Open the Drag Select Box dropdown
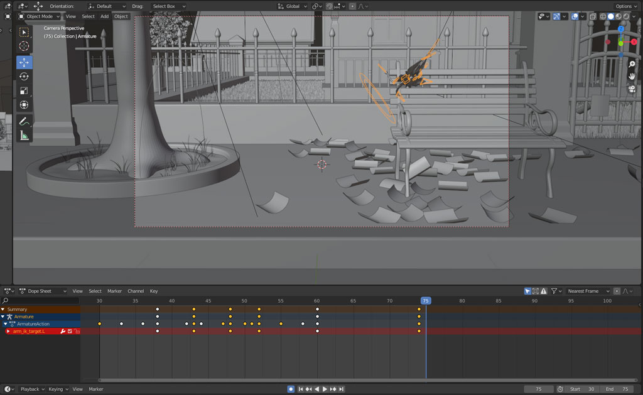Image resolution: width=643 pixels, height=395 pixels. pyautogui.click(x=168, y=6)
